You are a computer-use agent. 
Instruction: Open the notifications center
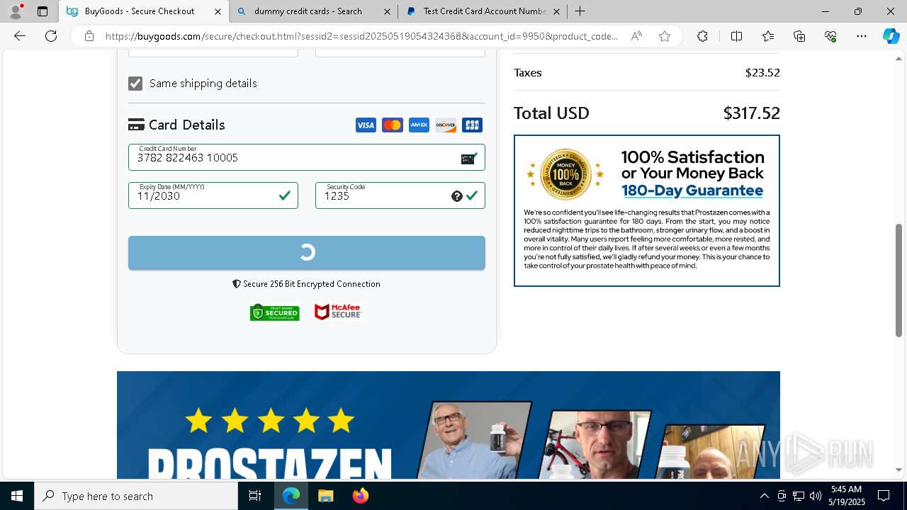tap(884, 496)
